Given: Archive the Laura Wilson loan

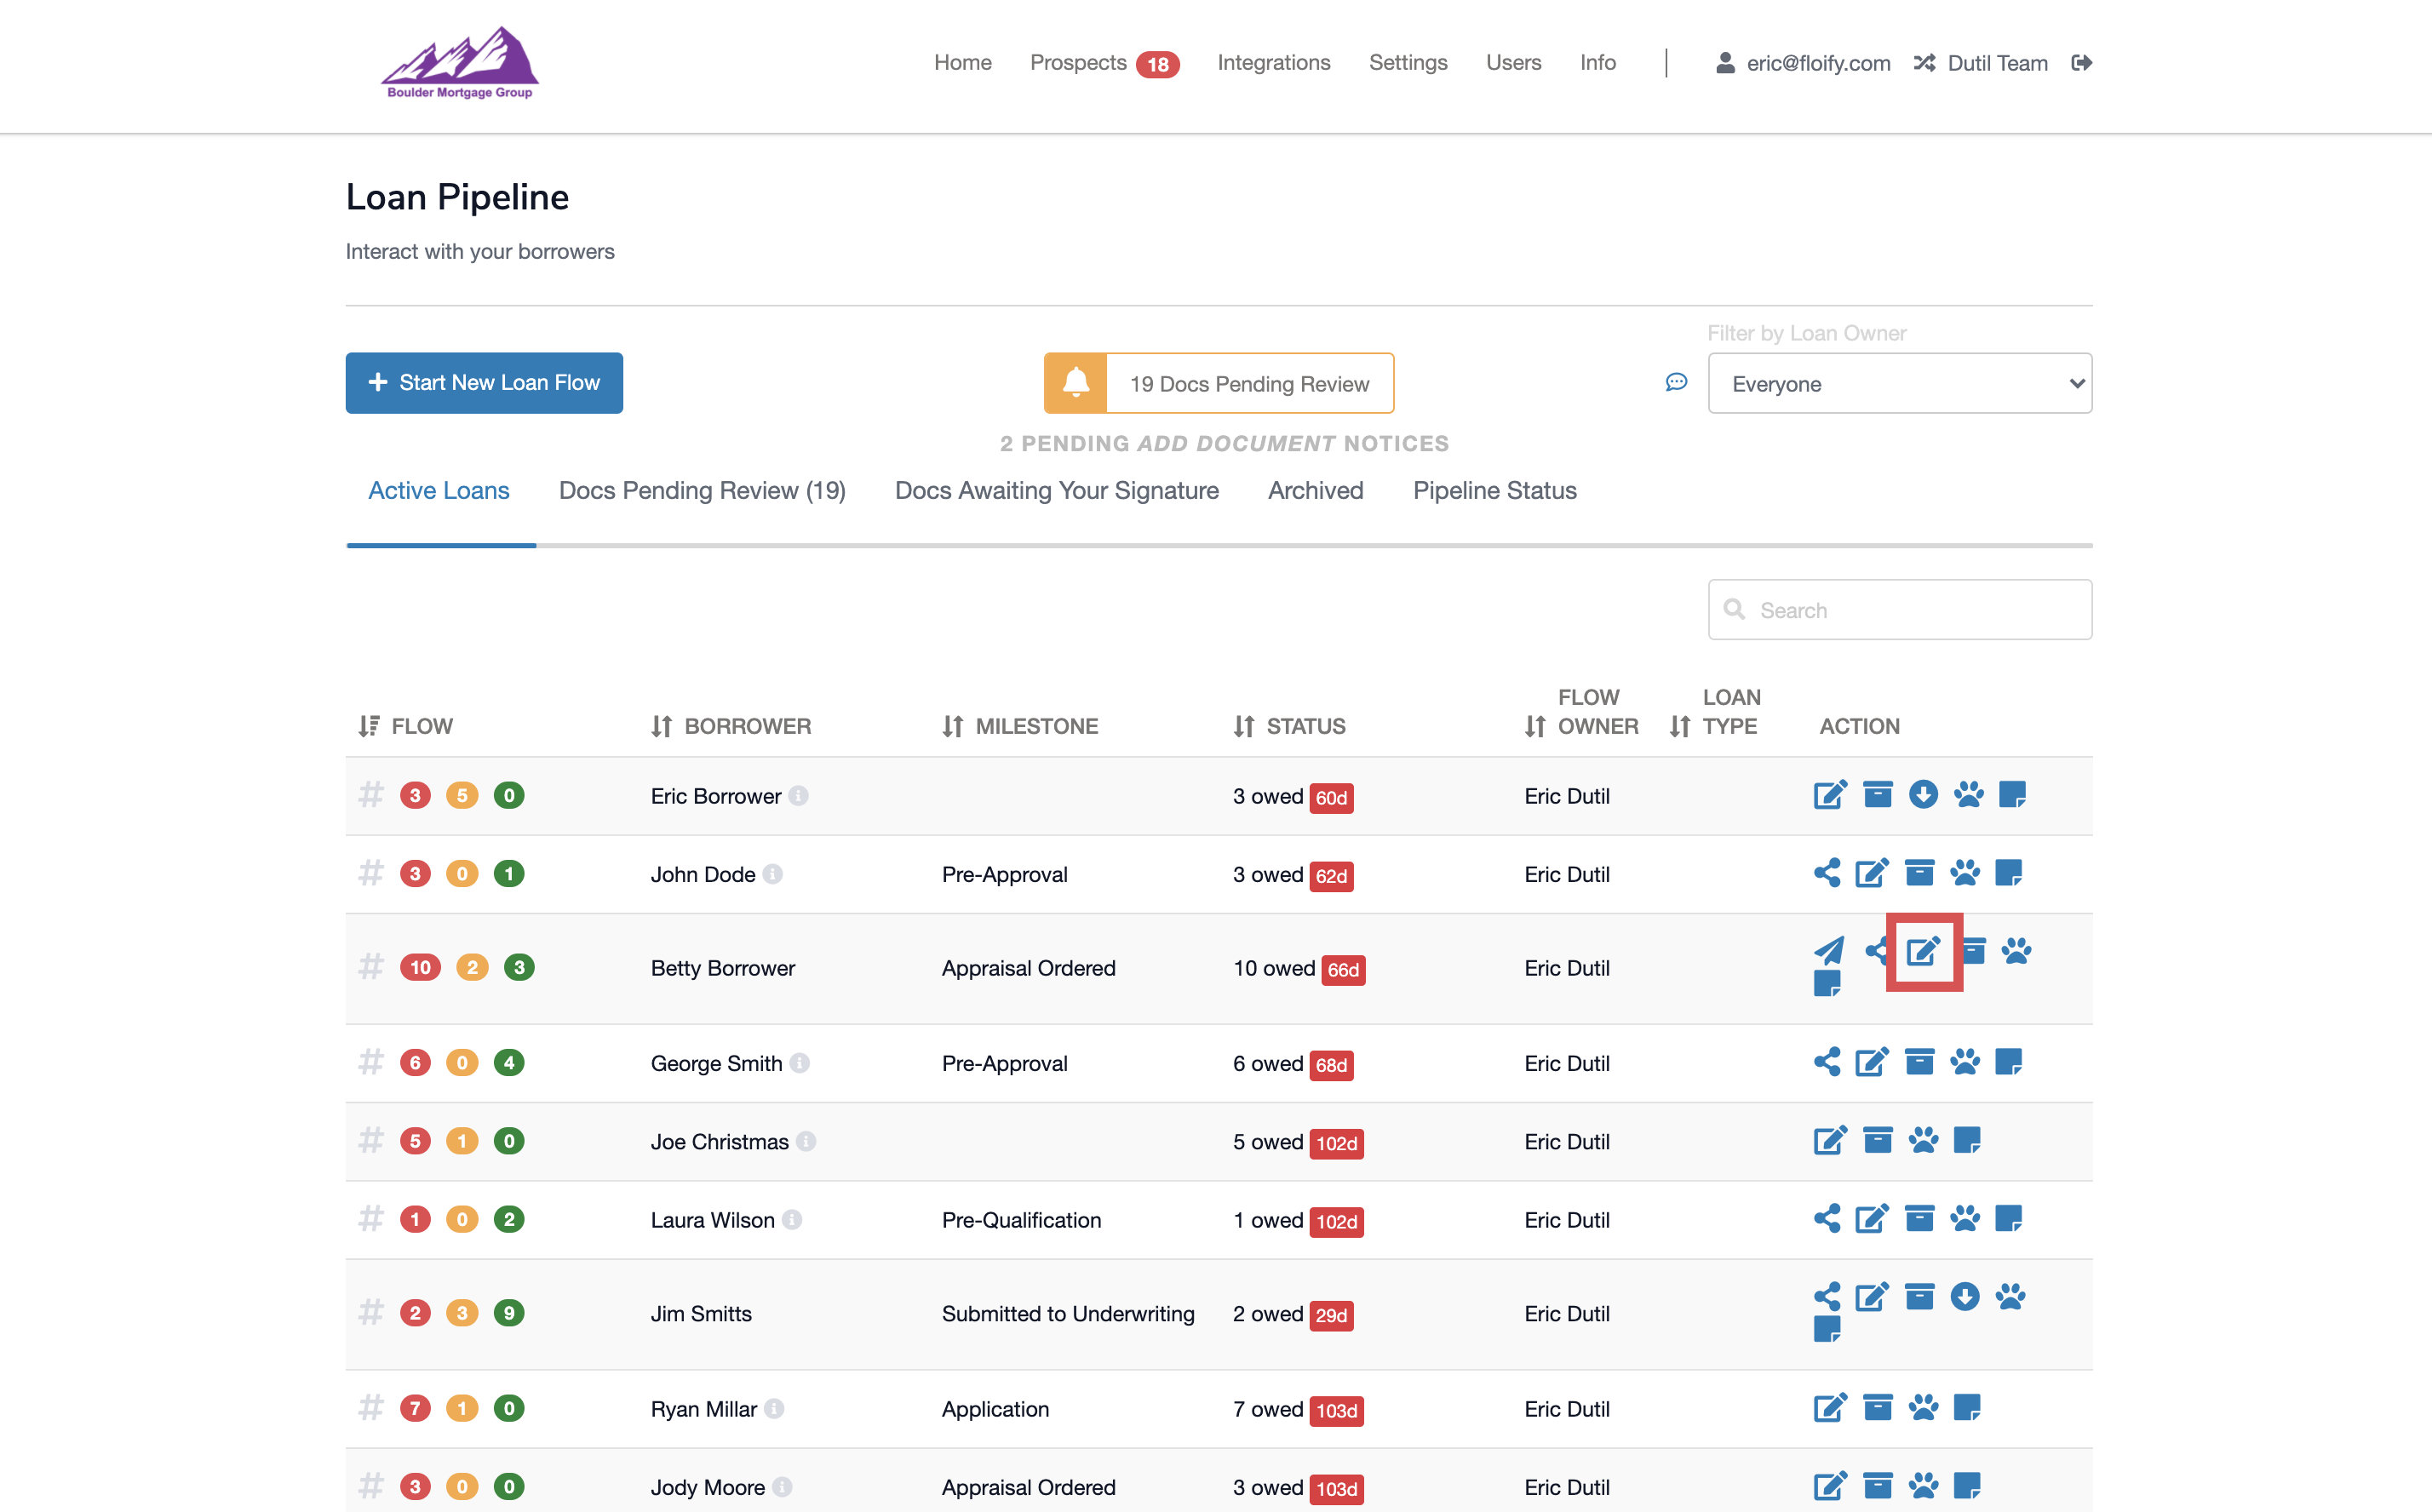Looking at the screenshot, I should pos(1919,1218).
